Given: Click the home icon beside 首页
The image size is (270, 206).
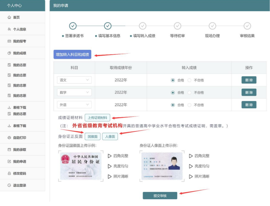Looking at the screenshot, I should point(9,17).
